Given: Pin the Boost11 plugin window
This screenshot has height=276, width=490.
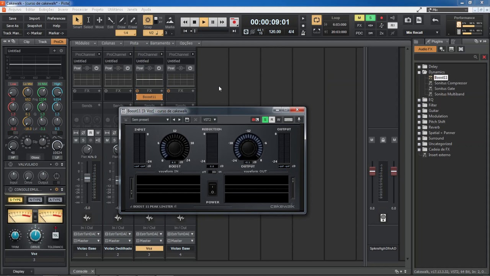Looking at the screenshot, I should pos(299,120).
